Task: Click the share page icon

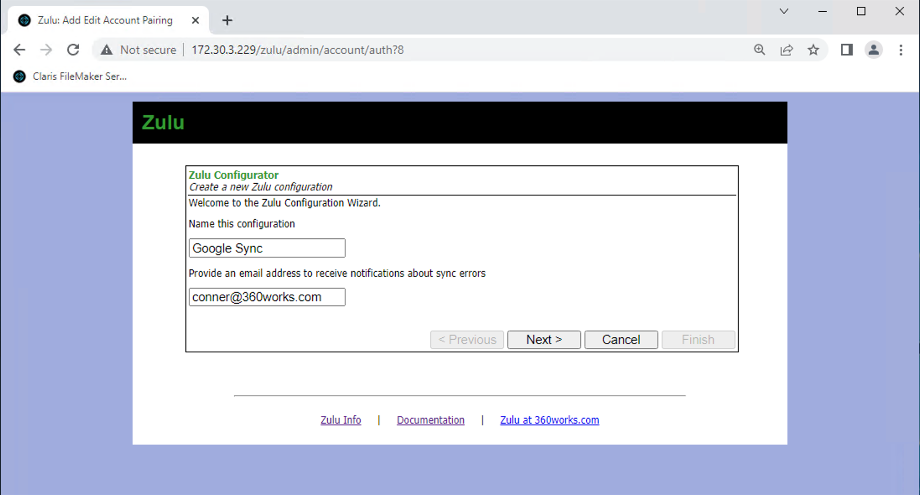Action: pyautogui.click(x=786, y=50)
